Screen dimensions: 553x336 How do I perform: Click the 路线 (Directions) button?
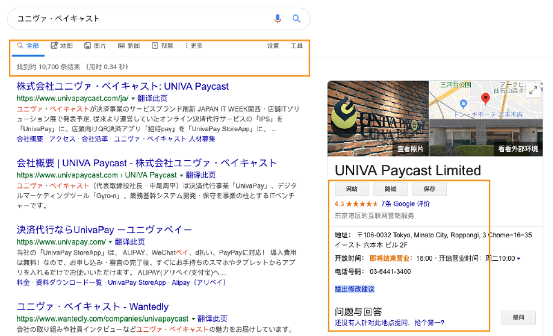(x=391, y=189)
